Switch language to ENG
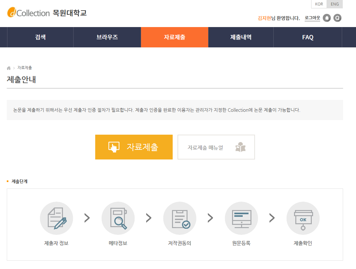This screenshot has height=269, width=356. tap(335, 4)
